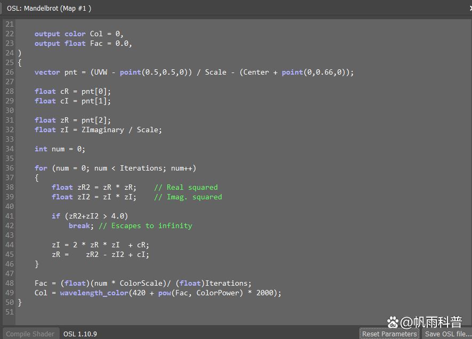Click line number 26 in the gutter
Image resolution: width=472 pixels, height=339 pixels.
pos(10,72)
